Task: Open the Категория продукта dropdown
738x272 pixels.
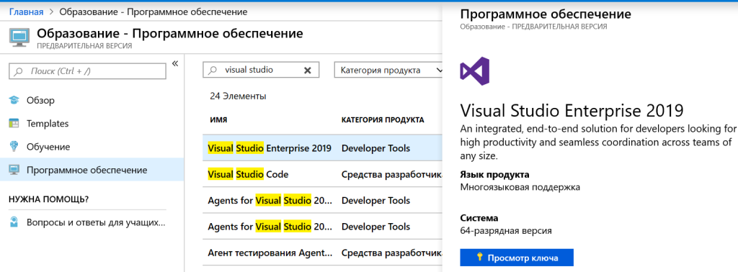Action: 388,70
